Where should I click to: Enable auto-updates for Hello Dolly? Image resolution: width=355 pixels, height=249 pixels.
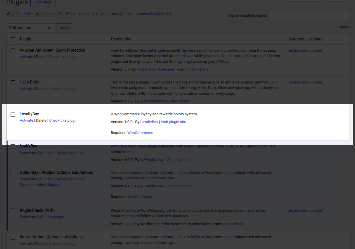[306, 82]
